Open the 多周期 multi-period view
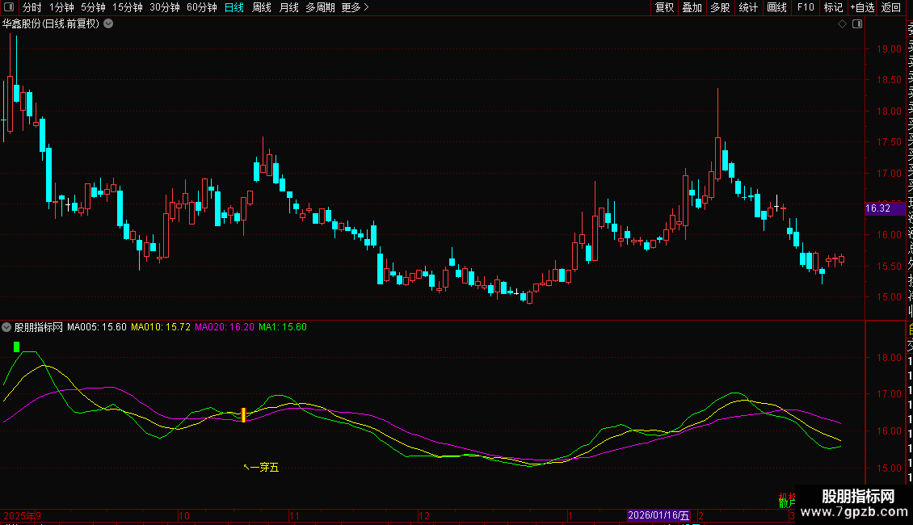This screenshot has height=525, width=913. 320,7
